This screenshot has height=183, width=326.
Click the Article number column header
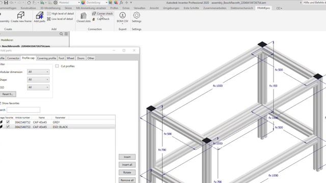pos(22,117)
